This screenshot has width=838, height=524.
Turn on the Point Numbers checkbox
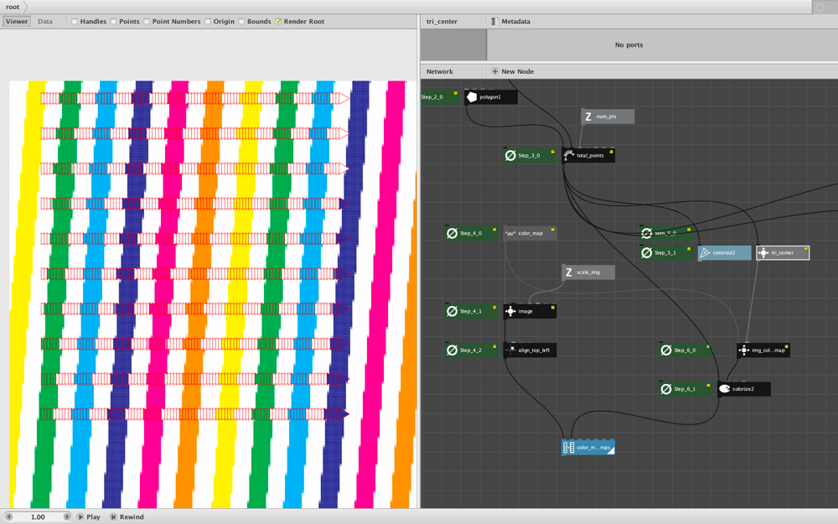tap(147, 22)
